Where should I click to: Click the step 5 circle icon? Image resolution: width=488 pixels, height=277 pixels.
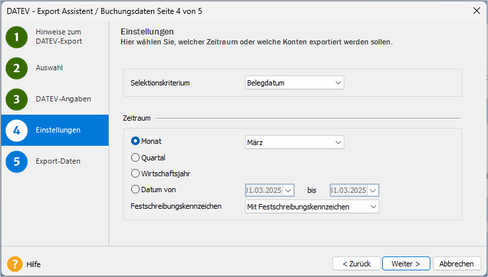(x=17, y=162)
